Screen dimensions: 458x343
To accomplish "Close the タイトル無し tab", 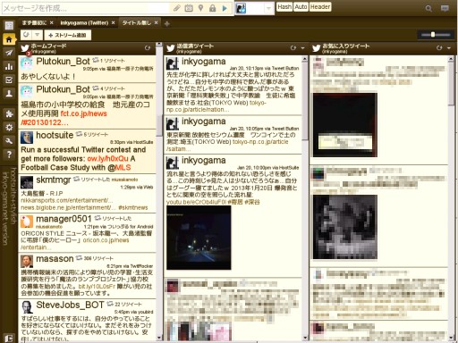I will pos(156,23).
